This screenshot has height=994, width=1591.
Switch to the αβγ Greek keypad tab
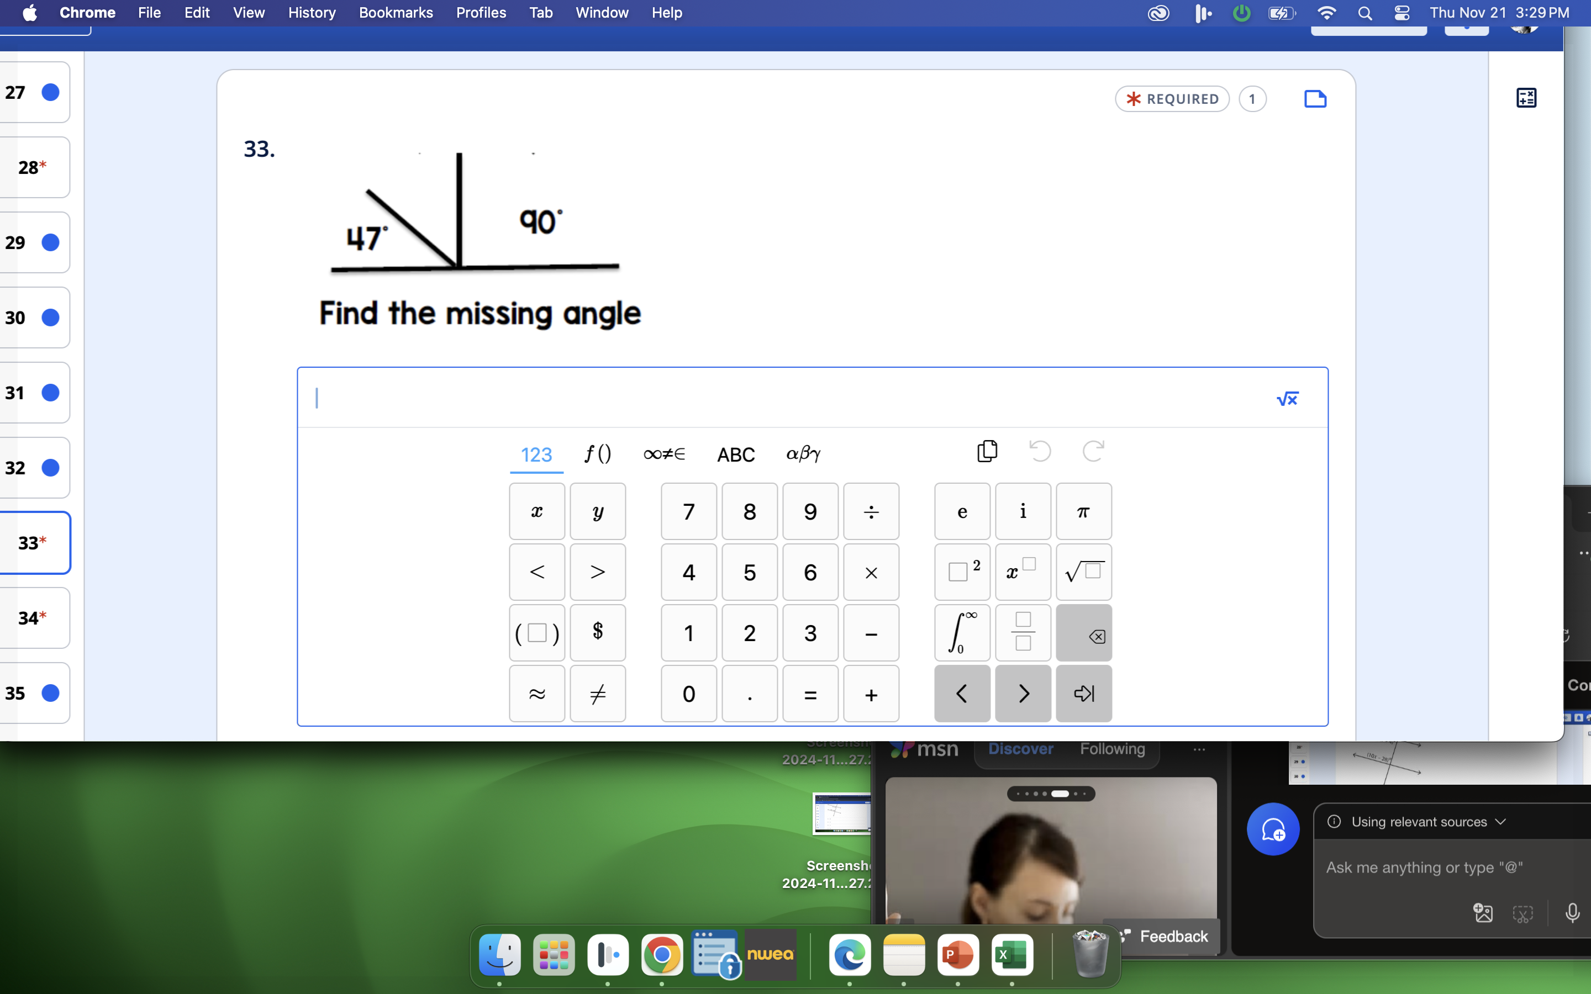(x=803, y=454)
